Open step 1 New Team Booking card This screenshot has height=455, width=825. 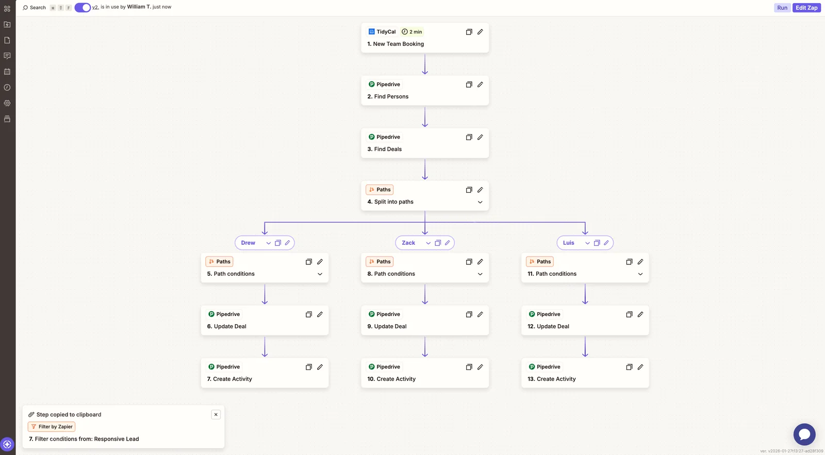click(x=425, y=38)
